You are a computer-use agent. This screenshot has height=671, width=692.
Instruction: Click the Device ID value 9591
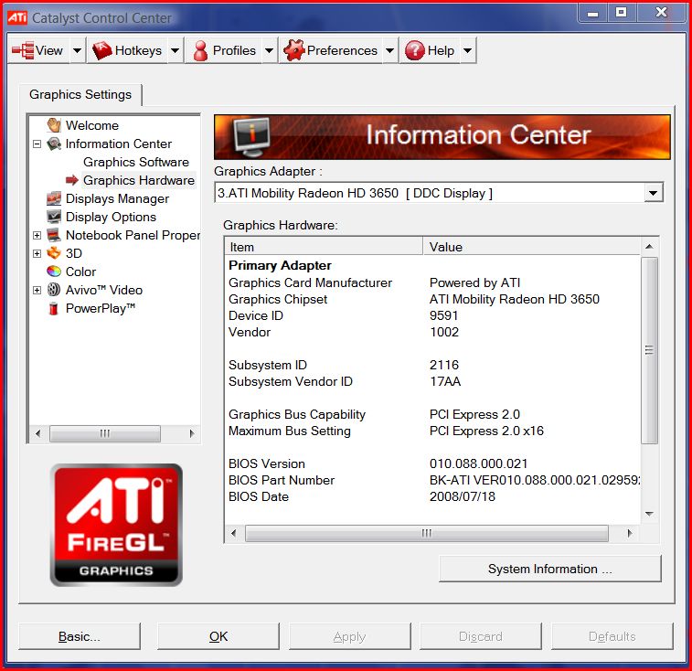[443, 315]
